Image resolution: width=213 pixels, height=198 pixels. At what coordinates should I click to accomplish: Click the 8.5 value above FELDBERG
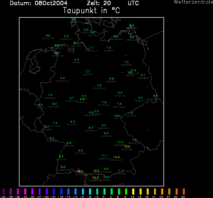63,167
